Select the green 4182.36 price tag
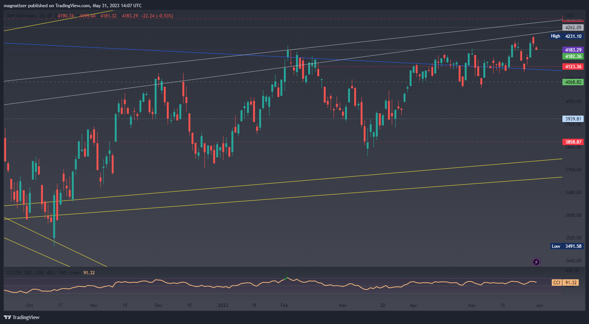 [573, 56]
